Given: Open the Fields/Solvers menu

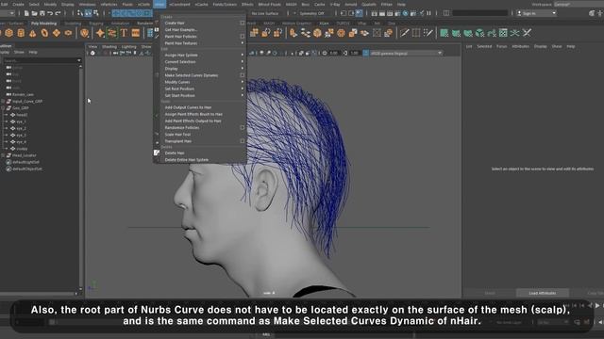Looking at the screenshot, I should coord(225,4).
